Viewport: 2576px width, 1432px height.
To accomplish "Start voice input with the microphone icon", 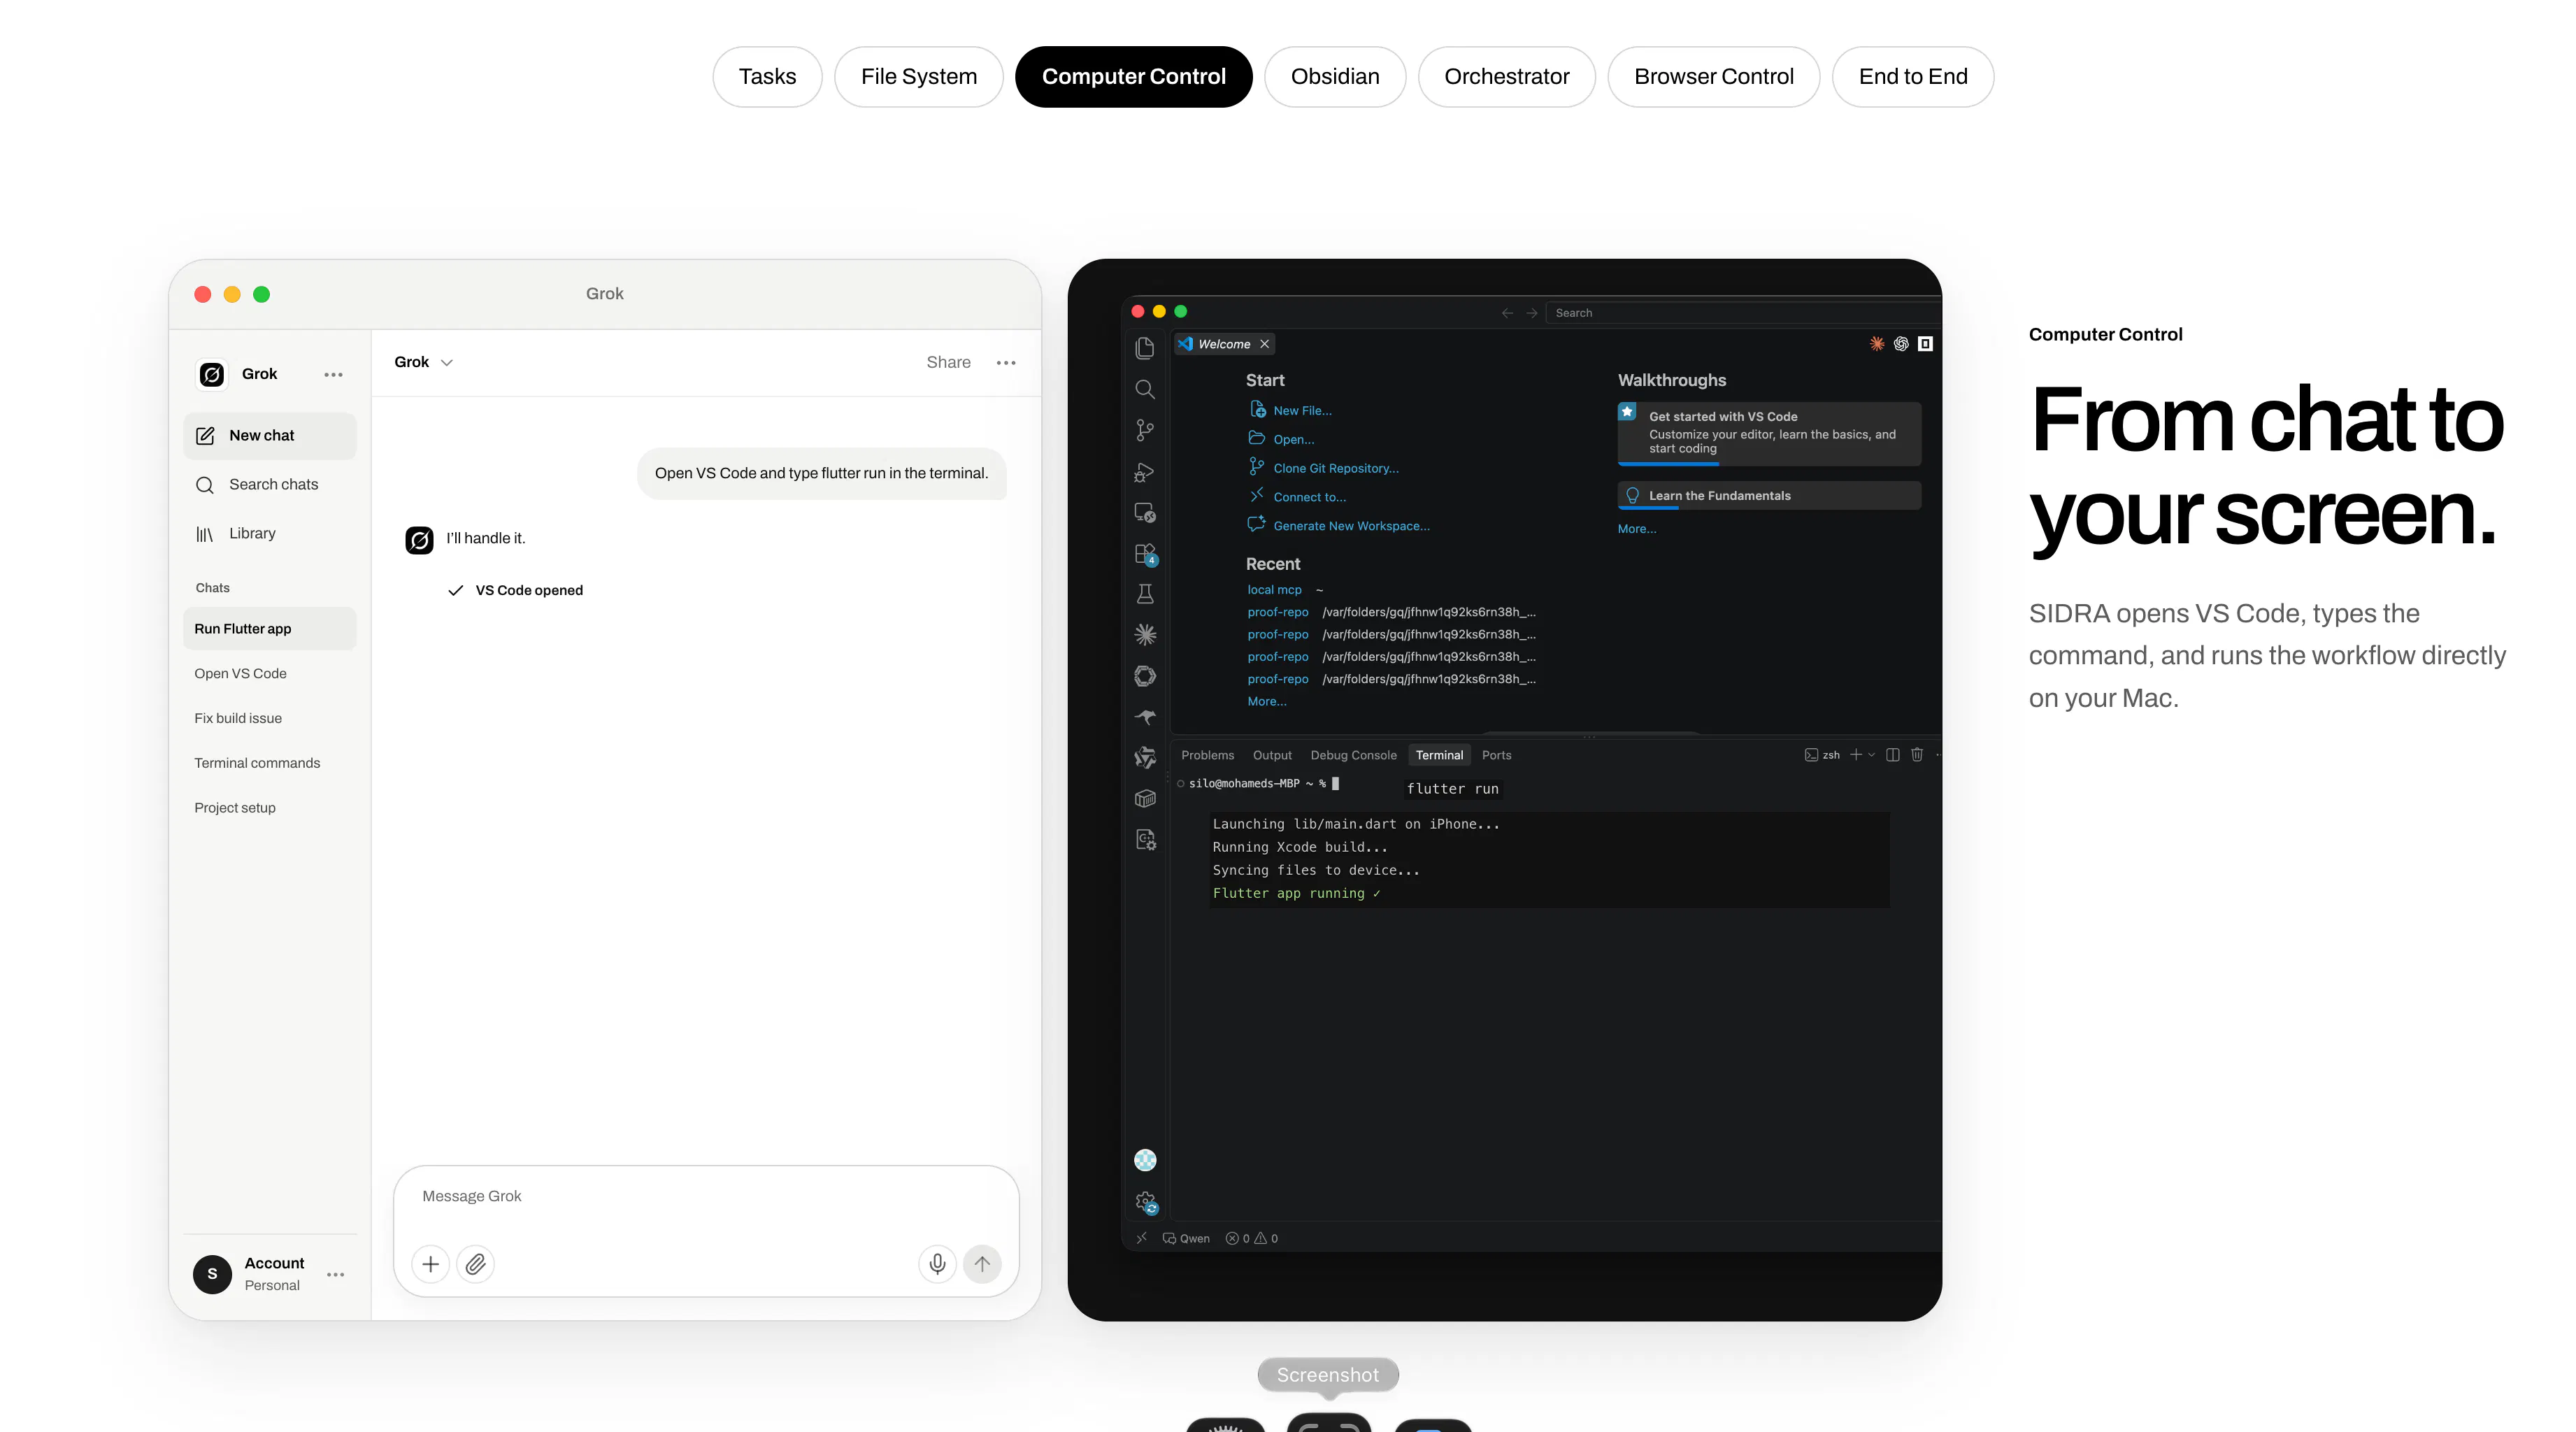I will [x=937, y=1264].
